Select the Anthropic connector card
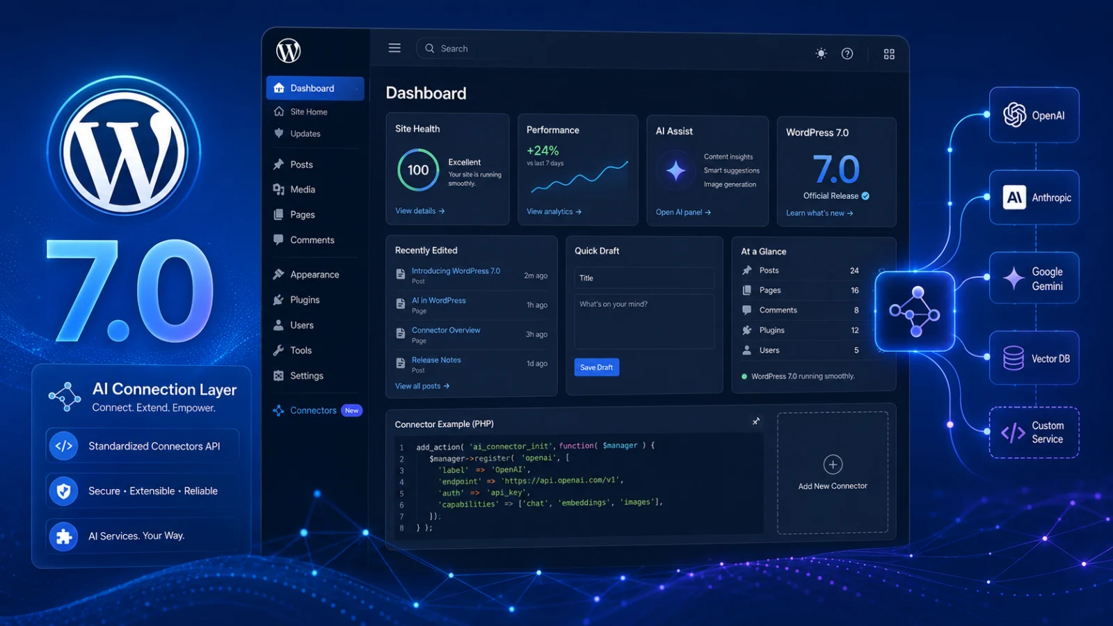This screenshot has height=626, width=1113. pyautogui.click(x=1034, y=198)
